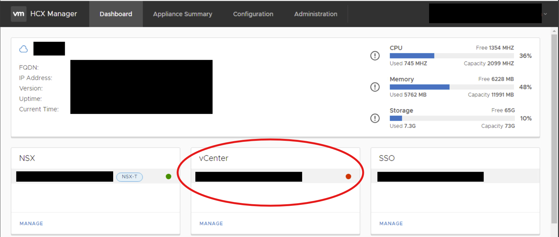
Task: Click the Storage alert icon
Action: tap(375, 118)
